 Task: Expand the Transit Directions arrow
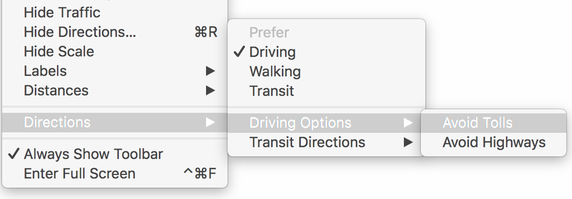click(x=408, y=142)
